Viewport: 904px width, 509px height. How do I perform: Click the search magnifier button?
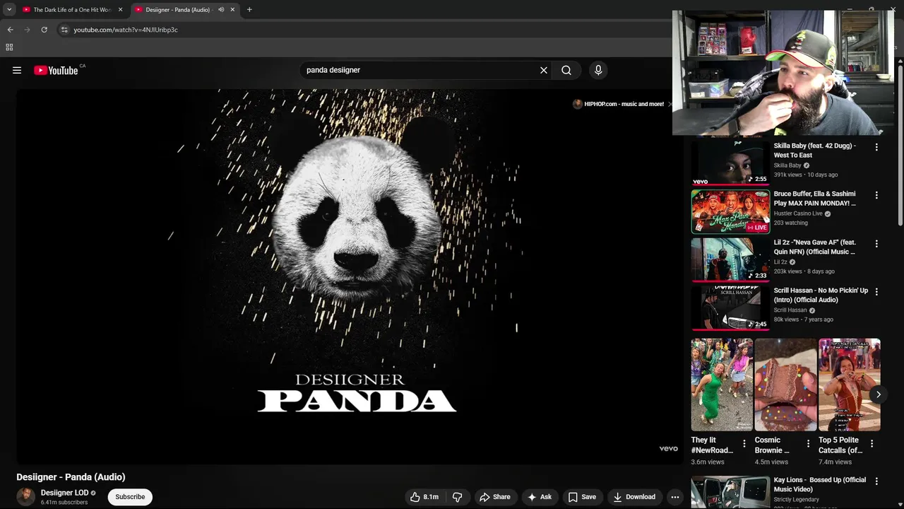[566, 70]
